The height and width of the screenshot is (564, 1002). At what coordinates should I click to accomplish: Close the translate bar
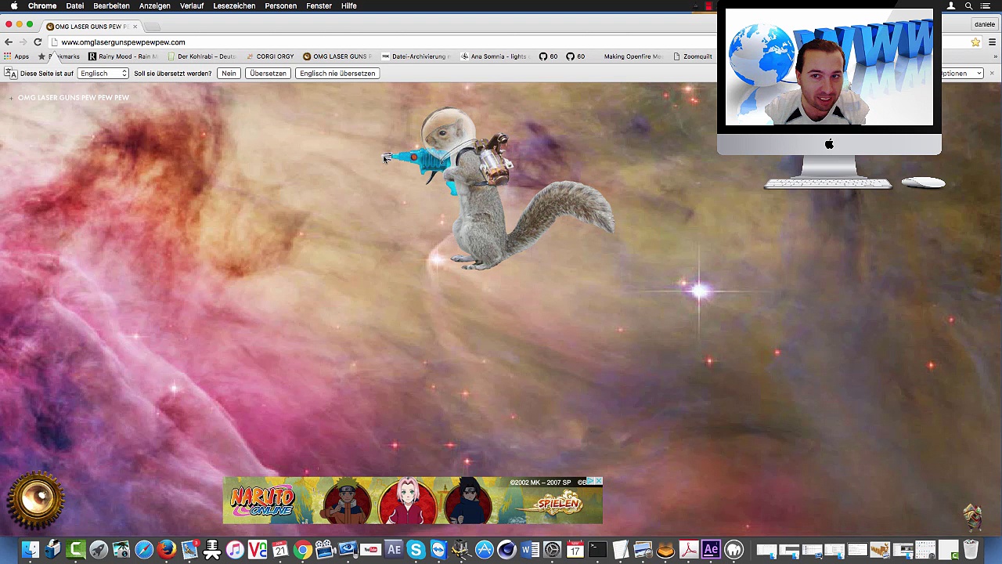(992, 73)
